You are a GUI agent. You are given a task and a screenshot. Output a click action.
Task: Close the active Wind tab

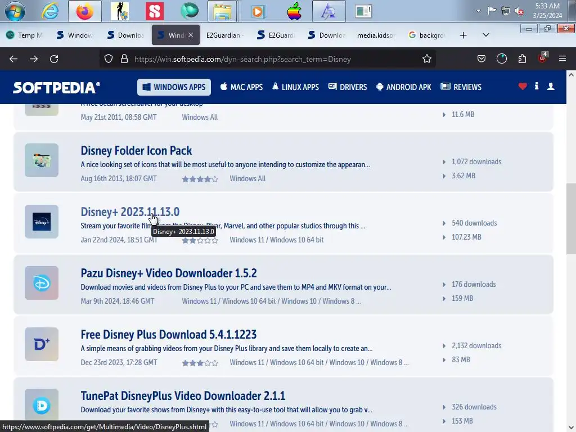click(190, 35)
